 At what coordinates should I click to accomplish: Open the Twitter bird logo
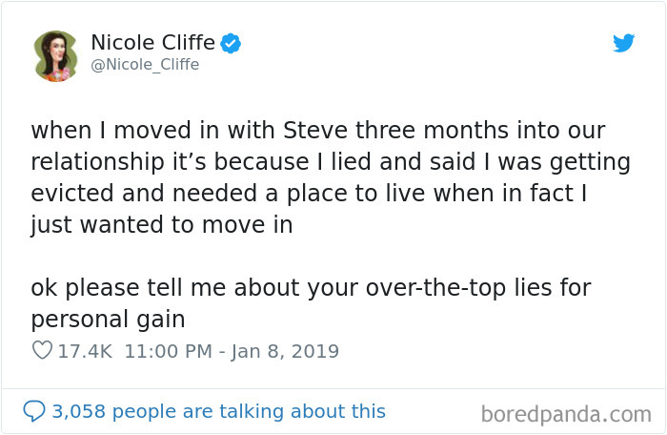click(623, 43)
